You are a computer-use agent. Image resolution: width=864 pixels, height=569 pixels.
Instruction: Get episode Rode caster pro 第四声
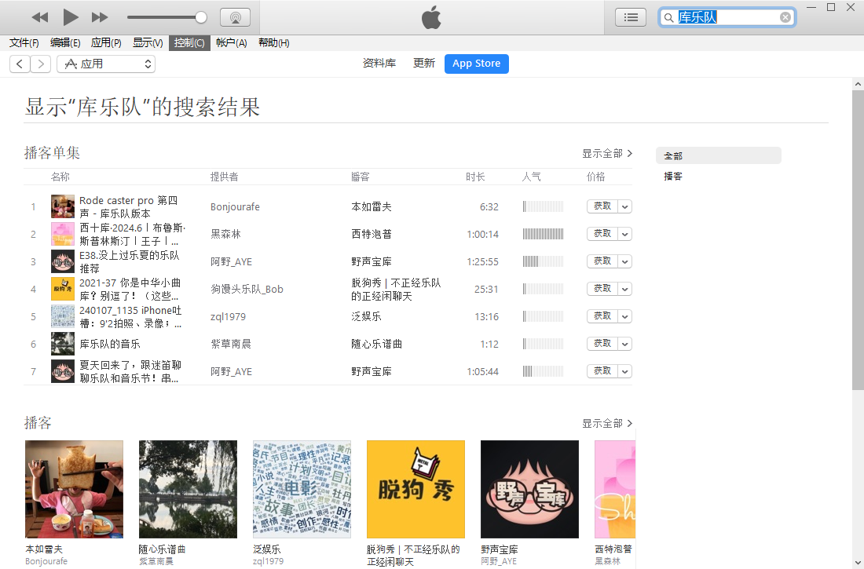coord(602,206)
